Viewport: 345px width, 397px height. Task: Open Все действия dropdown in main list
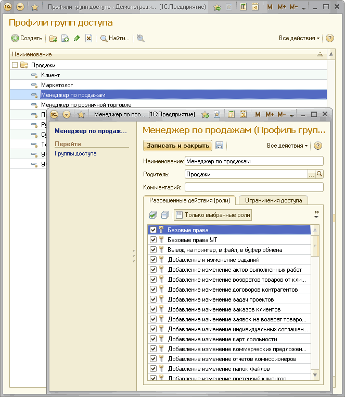tap(299, 38)
